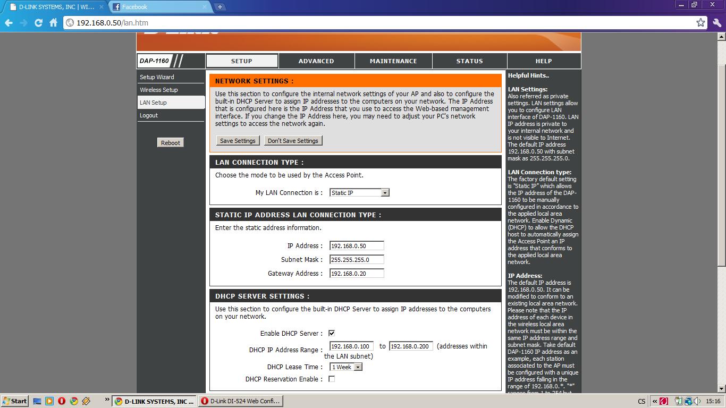Click the DAP-1160 model logo

click(x=154, y=61)
